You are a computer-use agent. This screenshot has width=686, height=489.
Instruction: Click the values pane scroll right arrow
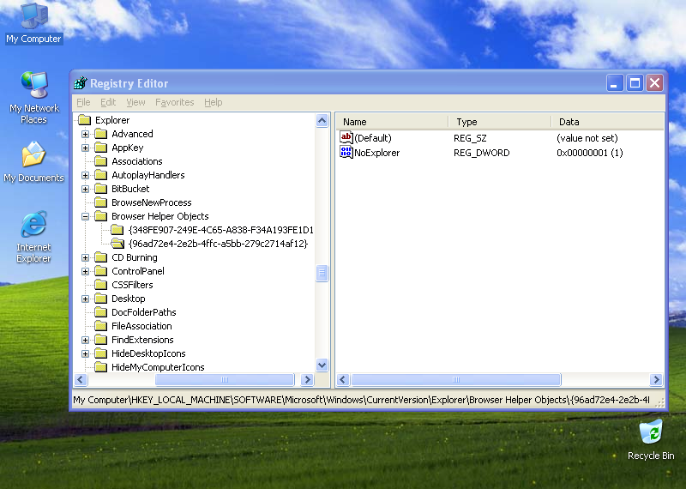point(656,379)
